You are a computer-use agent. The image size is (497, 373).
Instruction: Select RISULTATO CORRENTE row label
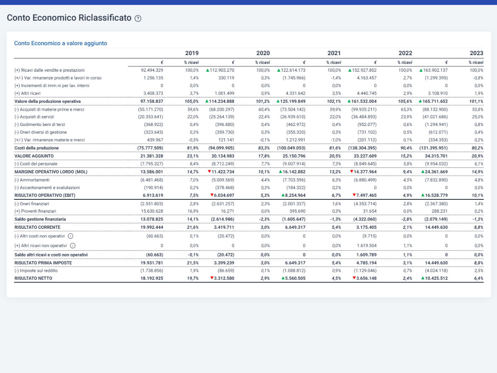(x=37, y=227)
